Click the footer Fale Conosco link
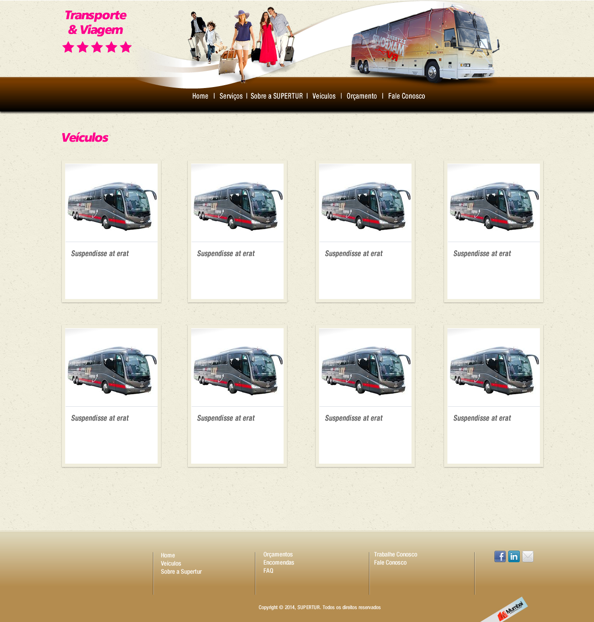 click(x=390, y=563)
